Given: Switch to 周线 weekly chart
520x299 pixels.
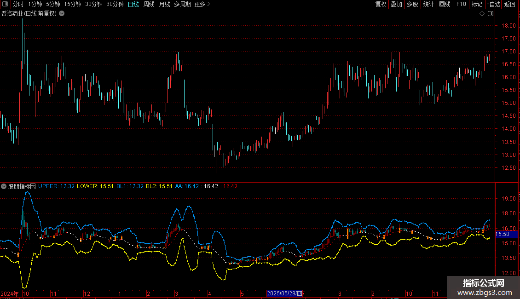Looking at the screenshot, I should pyautogui.click(x=149, y=4).
